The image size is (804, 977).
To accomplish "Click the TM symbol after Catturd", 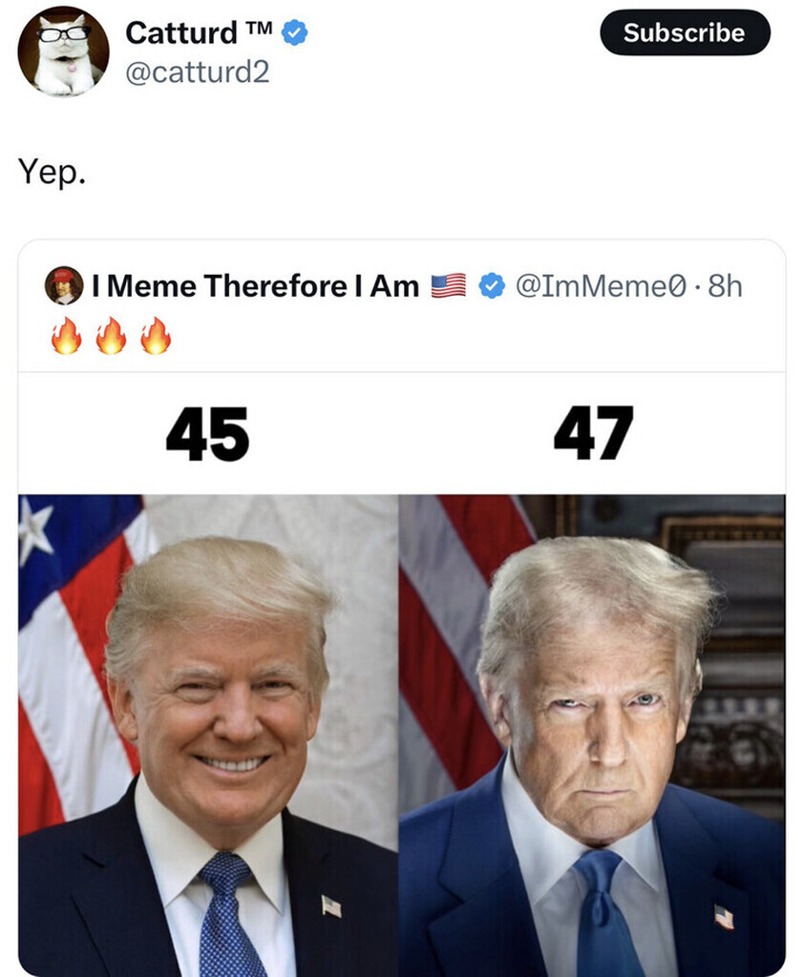I will click(259, 28).
